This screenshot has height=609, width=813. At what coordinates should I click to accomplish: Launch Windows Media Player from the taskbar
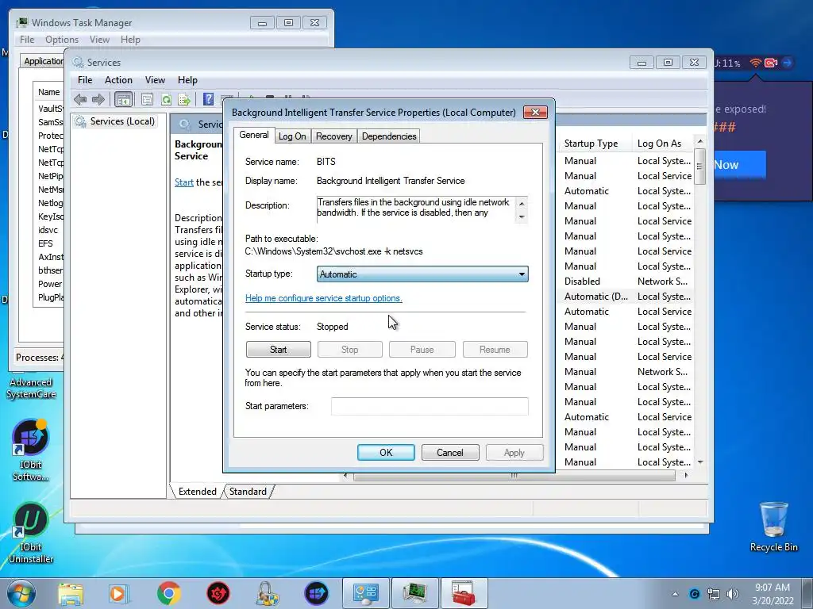pos(119,594)
